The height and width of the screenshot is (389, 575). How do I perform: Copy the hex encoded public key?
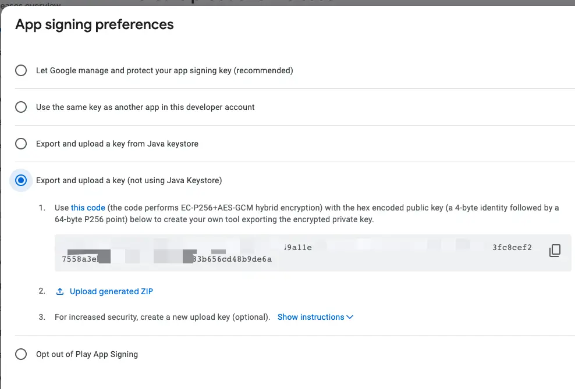pos(555,251)
